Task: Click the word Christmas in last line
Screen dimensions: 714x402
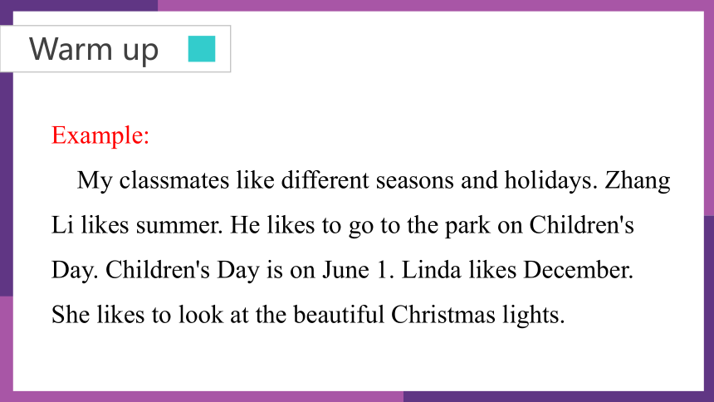Action: click(x=443, y=314)
